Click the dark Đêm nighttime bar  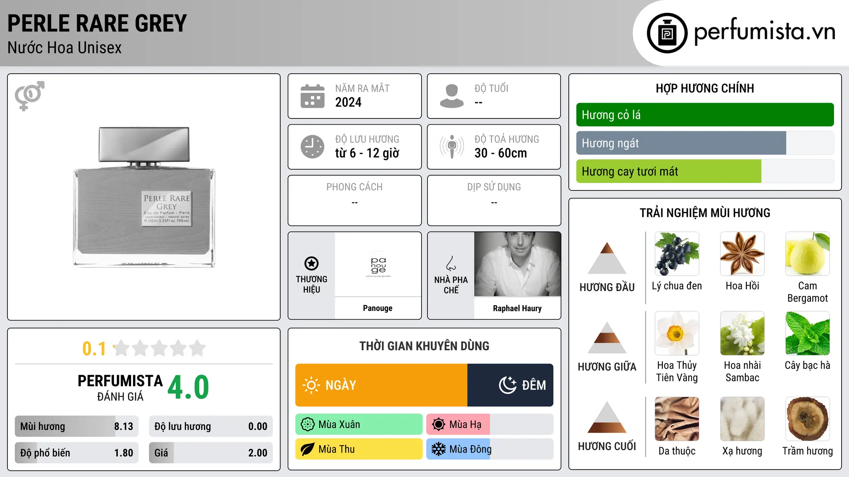[x=510, y=385]
